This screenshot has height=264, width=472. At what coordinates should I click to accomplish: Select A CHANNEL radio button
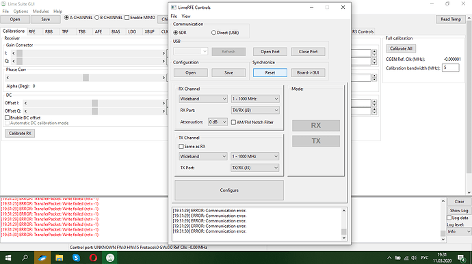66,18
